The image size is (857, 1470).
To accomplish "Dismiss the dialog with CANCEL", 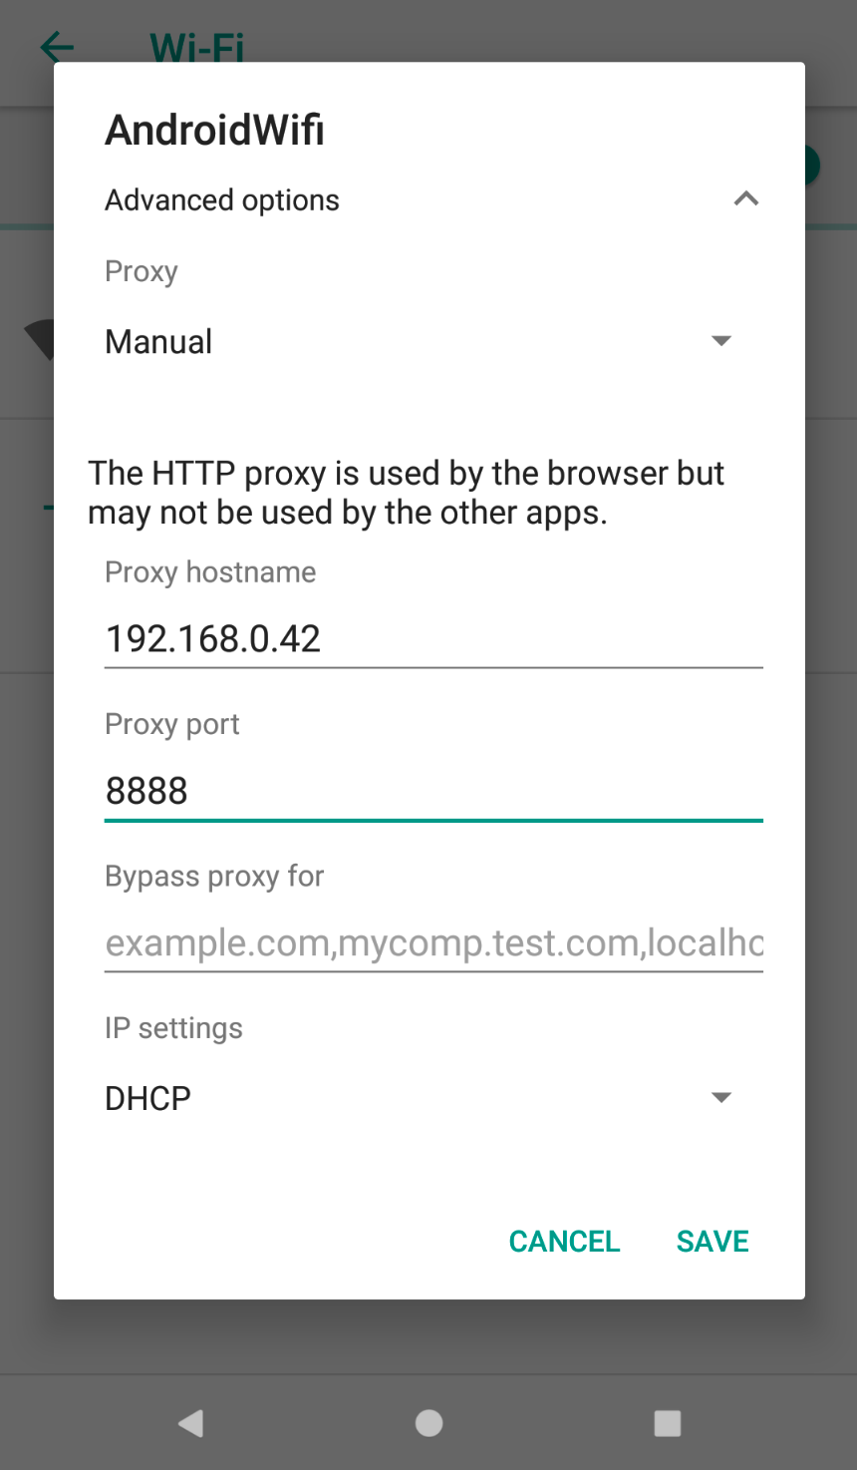I will coord(564,1241).
